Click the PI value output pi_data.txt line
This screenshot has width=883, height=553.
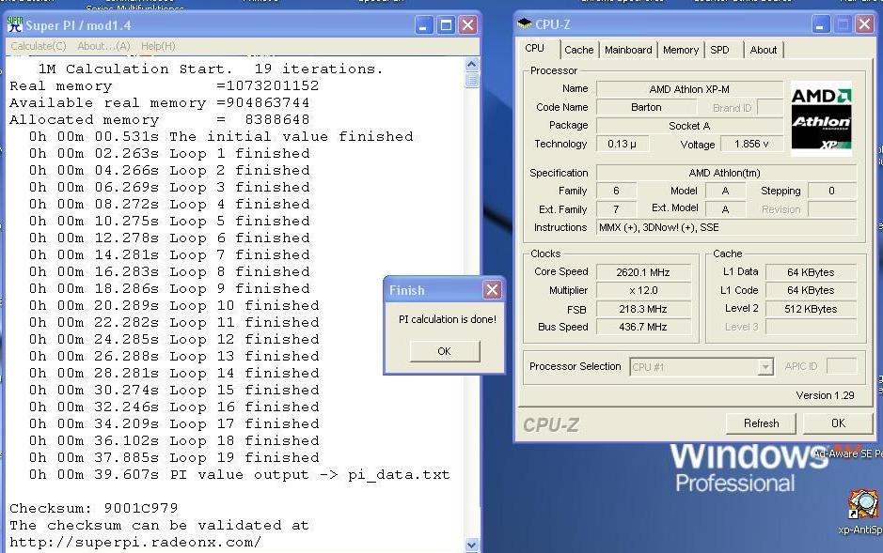[240, 475]
